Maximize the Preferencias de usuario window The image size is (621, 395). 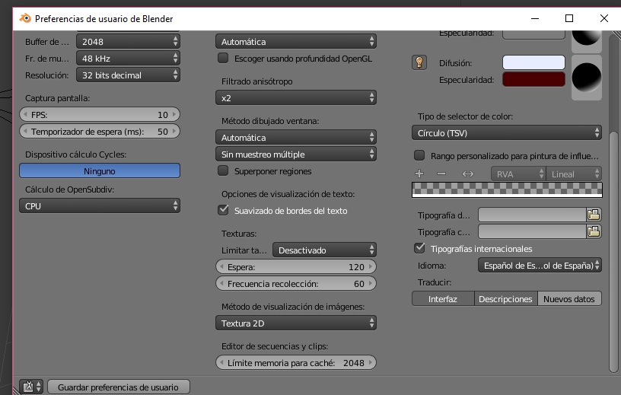coord(569,18)
